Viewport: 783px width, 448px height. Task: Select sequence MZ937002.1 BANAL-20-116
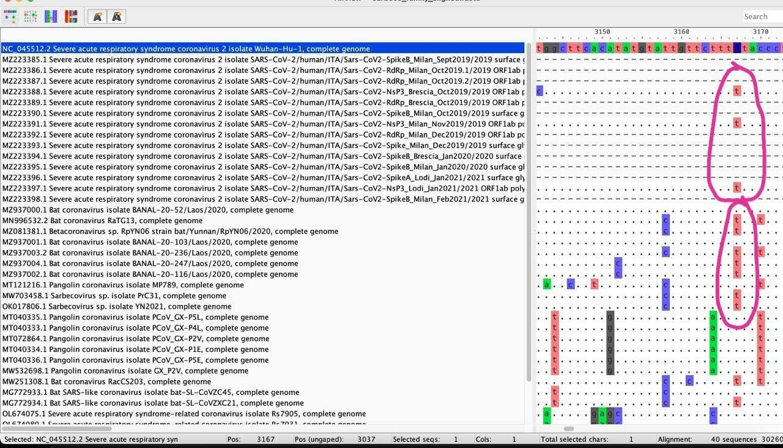[x=262, y=274]
